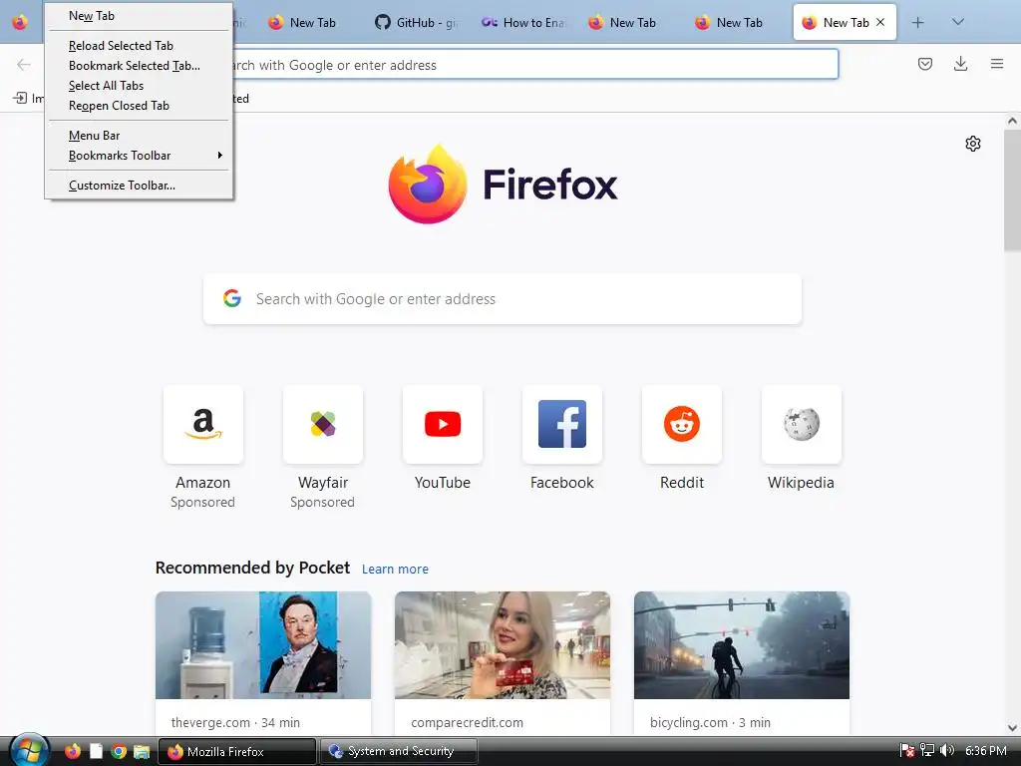The height and width of the screenshot is (766, 1021).
Task: Open the file explorer quick launch icon
Action: 142,752
